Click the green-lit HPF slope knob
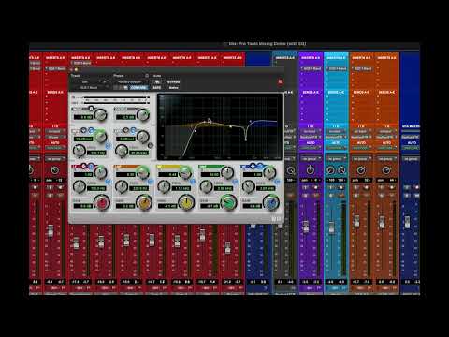This screenshot has height=337, width=449. pyautogui.click(x=100, y=137)
